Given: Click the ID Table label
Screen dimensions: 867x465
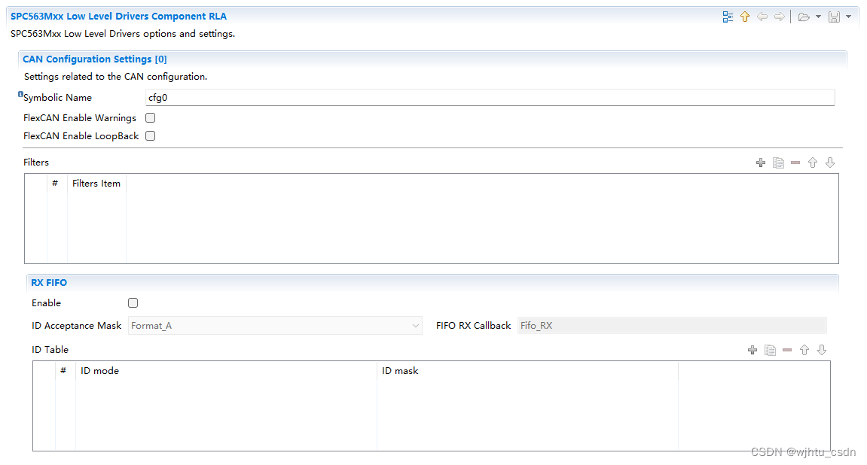Looking at the screenshot, I should (50, 350).
